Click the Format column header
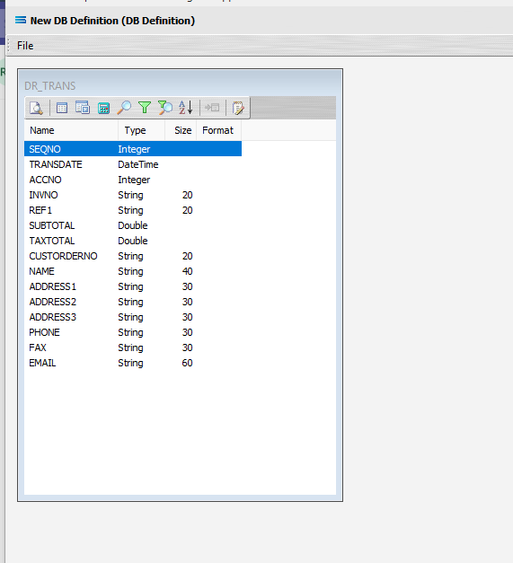Screen dimensions: 513x563 click(219, 130)
